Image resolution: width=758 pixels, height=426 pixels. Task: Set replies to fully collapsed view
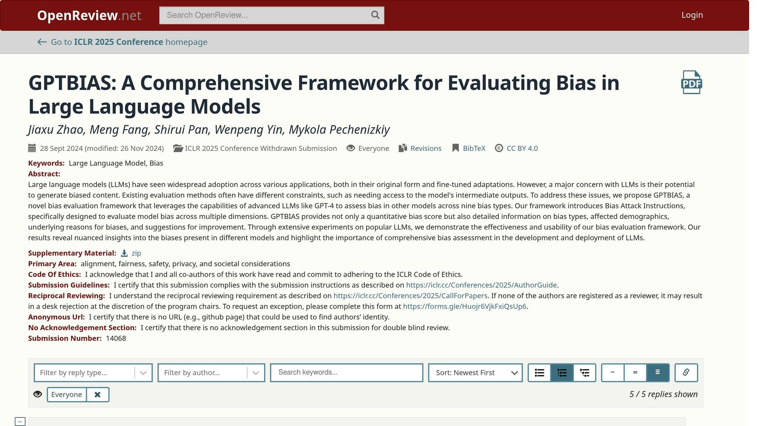point(613,372)
